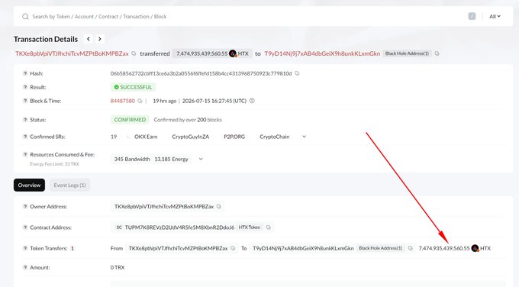The height and width of the screenshot is (287, 519).
Task: Click HTX token icon in token transfers row
Action: [x=475, y=248]
